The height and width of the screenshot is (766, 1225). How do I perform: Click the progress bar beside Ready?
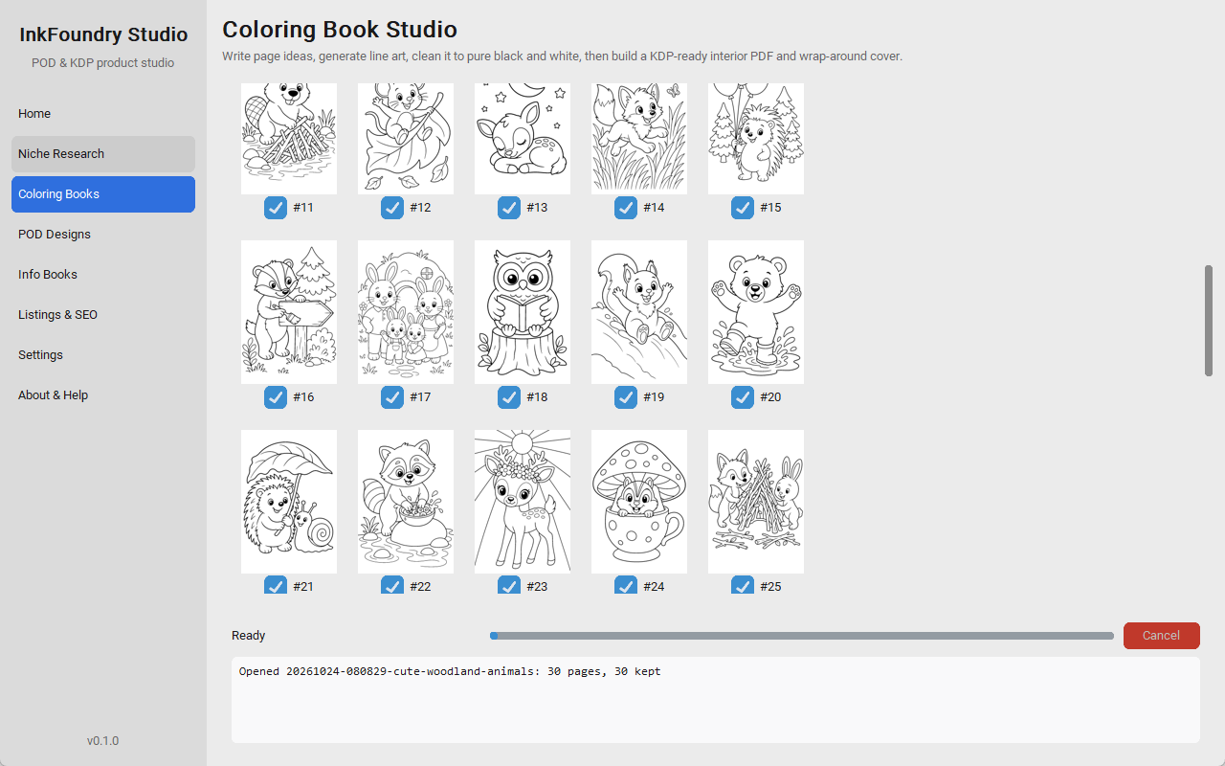[802, 636]
